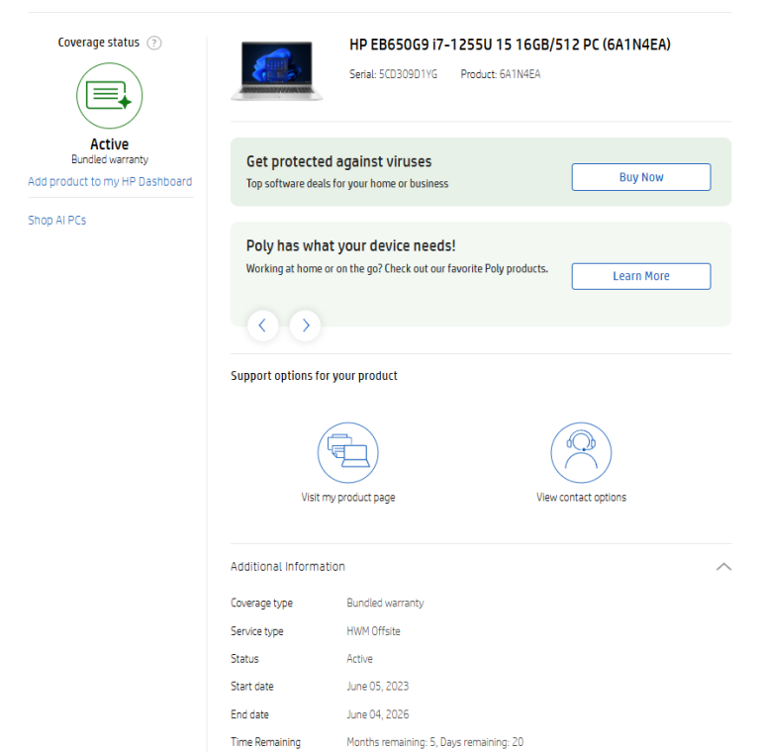The image size is (760, 752).
Task: Click the HP laptop product thumbnail
Action: pyautogui.click(x=276, y=70)
